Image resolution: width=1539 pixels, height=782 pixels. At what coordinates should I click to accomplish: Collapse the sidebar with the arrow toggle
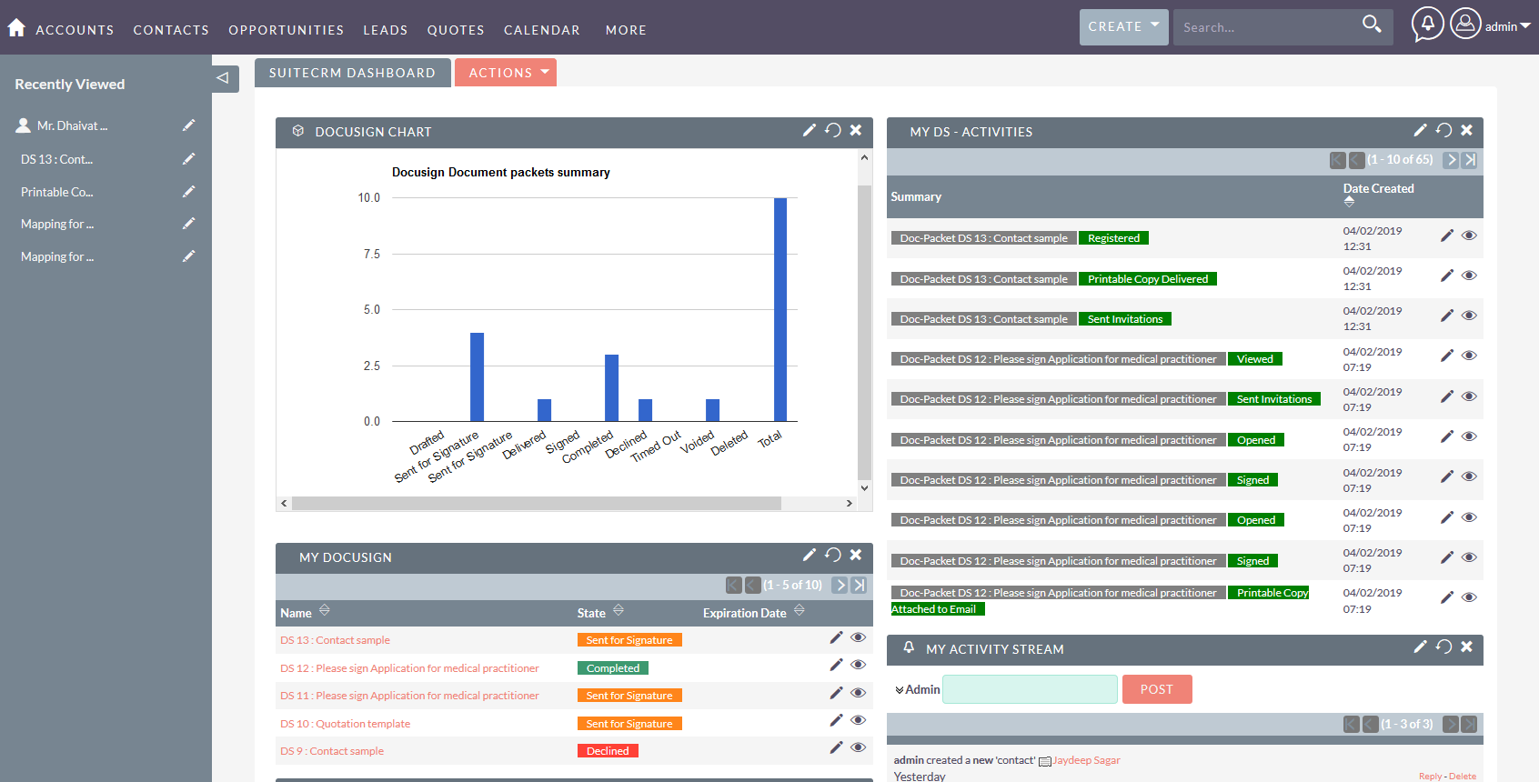point(223,78)
